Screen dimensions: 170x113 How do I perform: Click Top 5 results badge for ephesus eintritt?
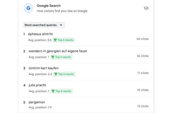click(x=64, y=40)
